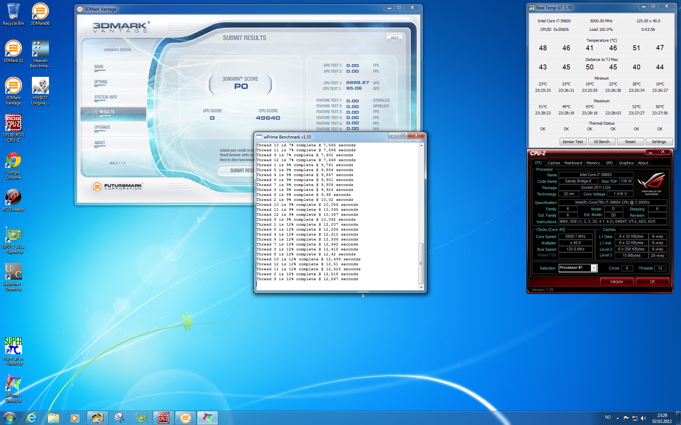
Task: Open the Windows Start menu orb
Action: coord(9,418)
